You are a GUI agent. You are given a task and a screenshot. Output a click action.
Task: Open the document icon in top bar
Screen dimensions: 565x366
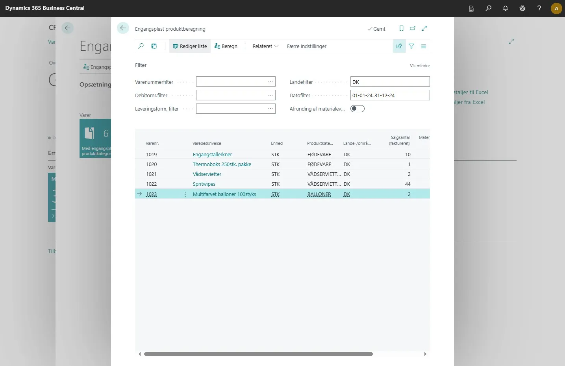click(471, 8)
